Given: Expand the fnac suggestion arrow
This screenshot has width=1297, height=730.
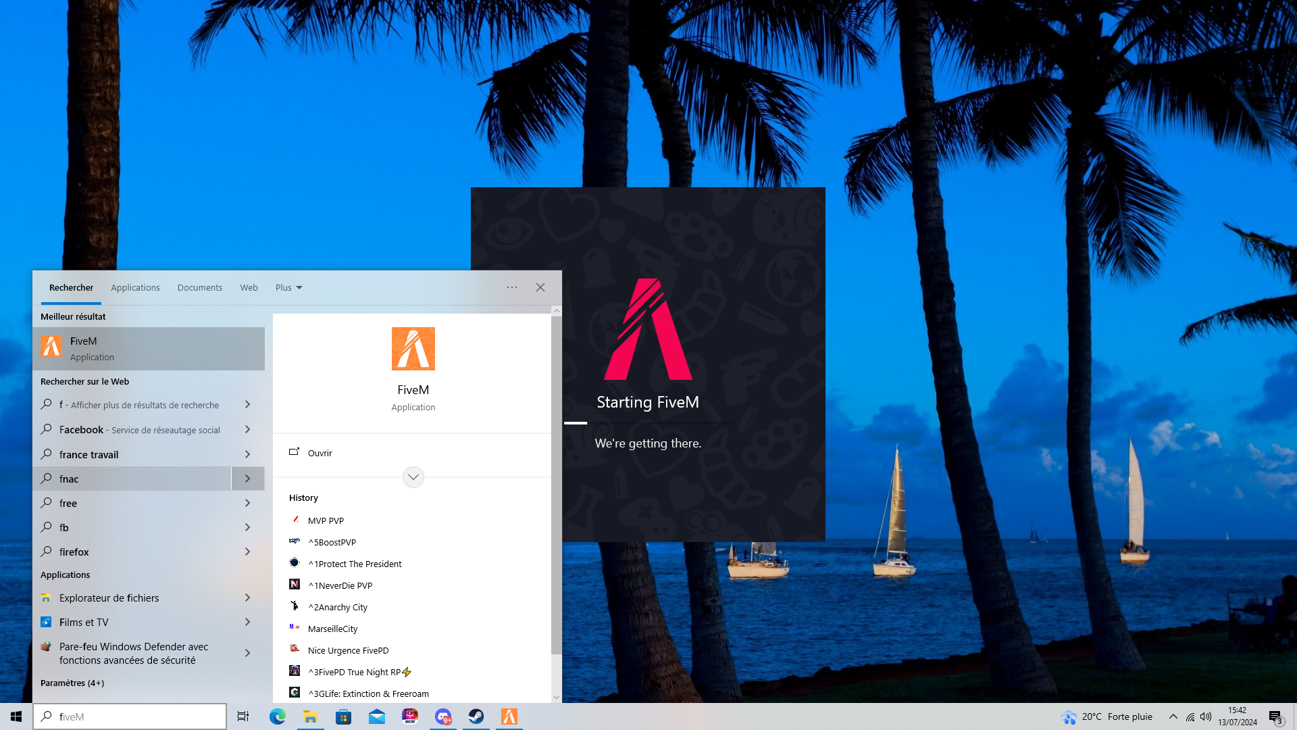Looking at the screenshot, I should (x=247, y=479).
